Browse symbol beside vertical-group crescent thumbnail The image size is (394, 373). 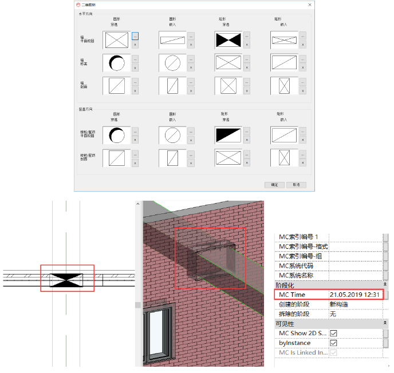pyautogui.click(x=135, y=132)
